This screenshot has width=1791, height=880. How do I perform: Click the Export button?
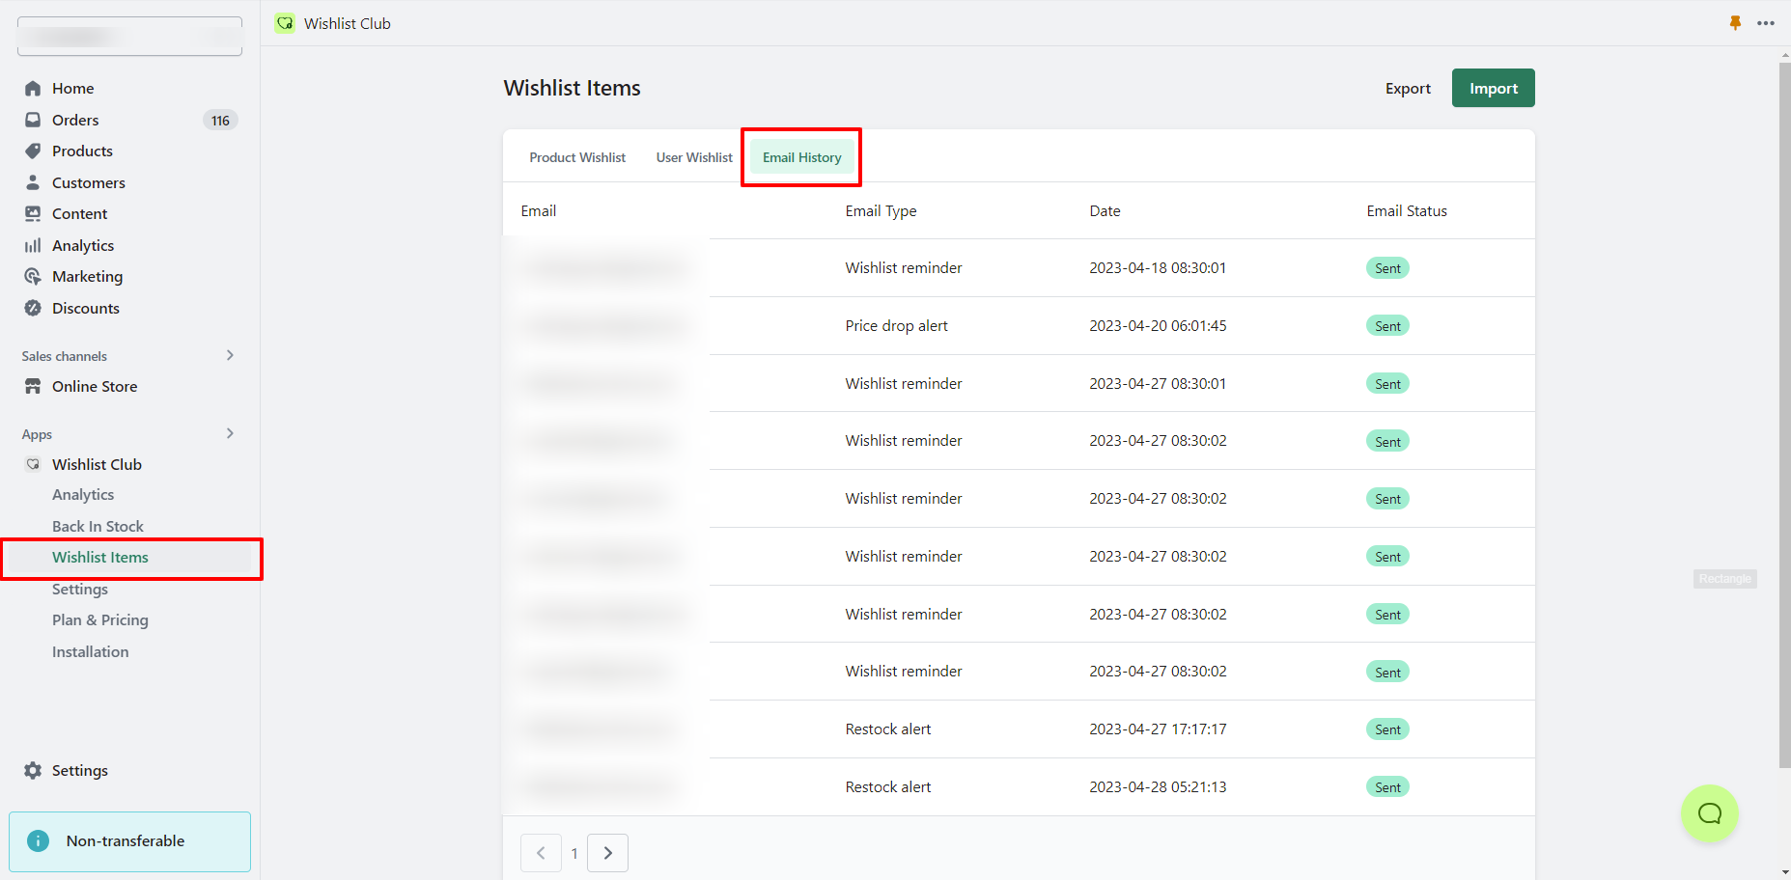(x=1407, y=88)
